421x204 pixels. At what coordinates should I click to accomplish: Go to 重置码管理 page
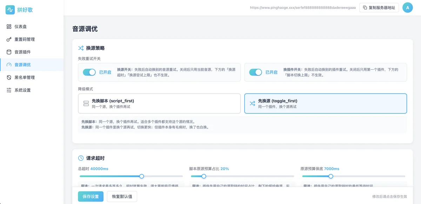pyautogui.click(x=32, y=39)
